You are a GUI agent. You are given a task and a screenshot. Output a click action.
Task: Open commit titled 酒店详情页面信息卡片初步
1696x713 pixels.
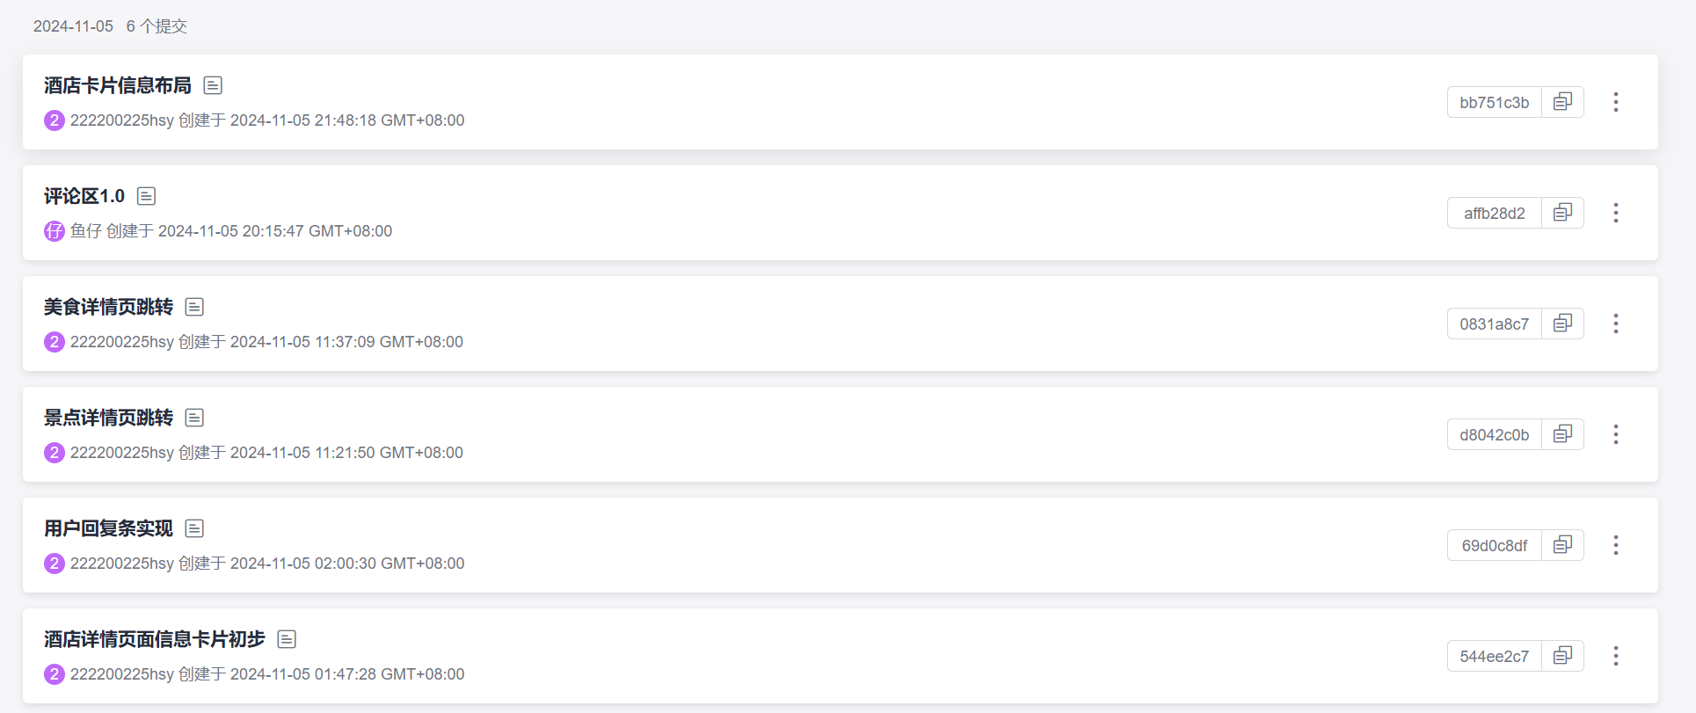click(x=154, y=639)
